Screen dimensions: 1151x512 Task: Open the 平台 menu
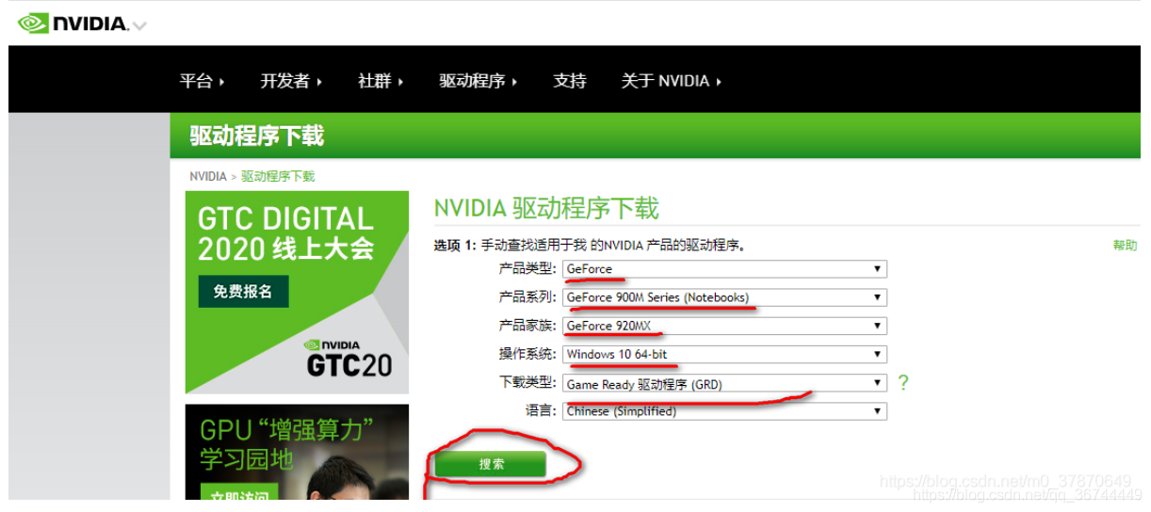point(202,81)
